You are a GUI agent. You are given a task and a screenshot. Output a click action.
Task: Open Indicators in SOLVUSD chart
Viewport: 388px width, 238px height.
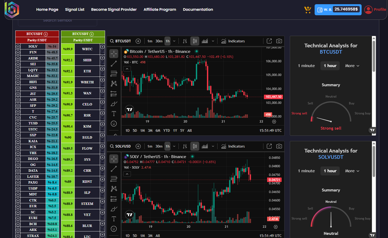233,146
